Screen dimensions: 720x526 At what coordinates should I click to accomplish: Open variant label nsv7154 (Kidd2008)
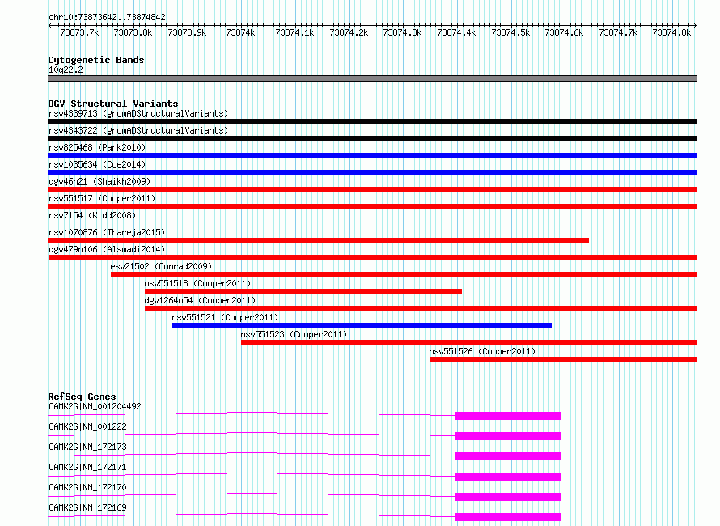pos(92,215)
